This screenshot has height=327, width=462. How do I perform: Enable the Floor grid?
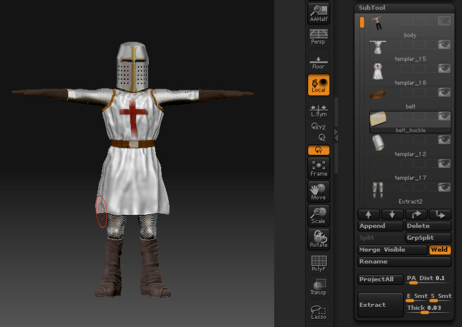pyautogui.click(x=319, y=61)
